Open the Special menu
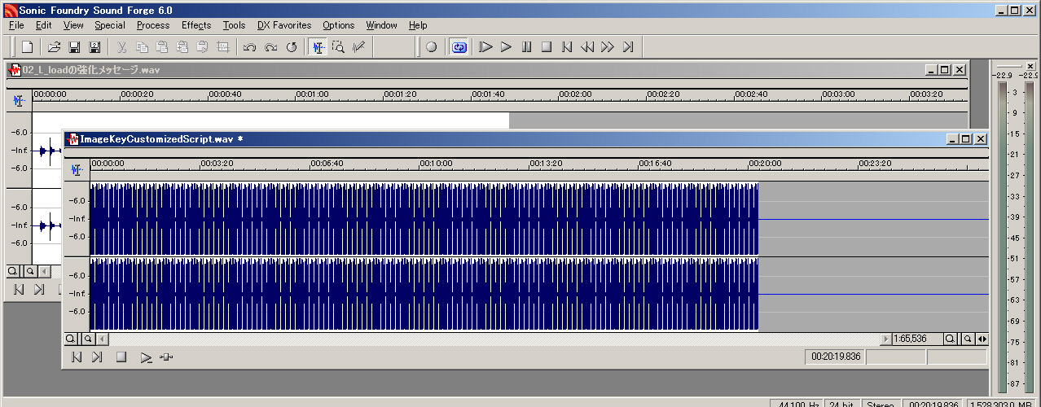1041x407 pixels. (110, 25)
